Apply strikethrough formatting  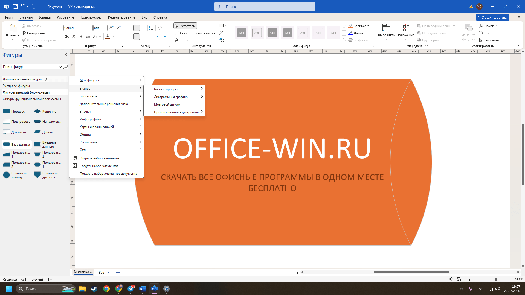tap(88, 37)
